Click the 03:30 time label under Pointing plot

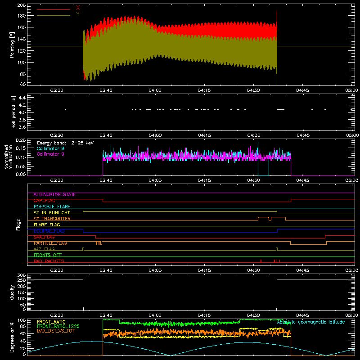(x=57, y=90)
